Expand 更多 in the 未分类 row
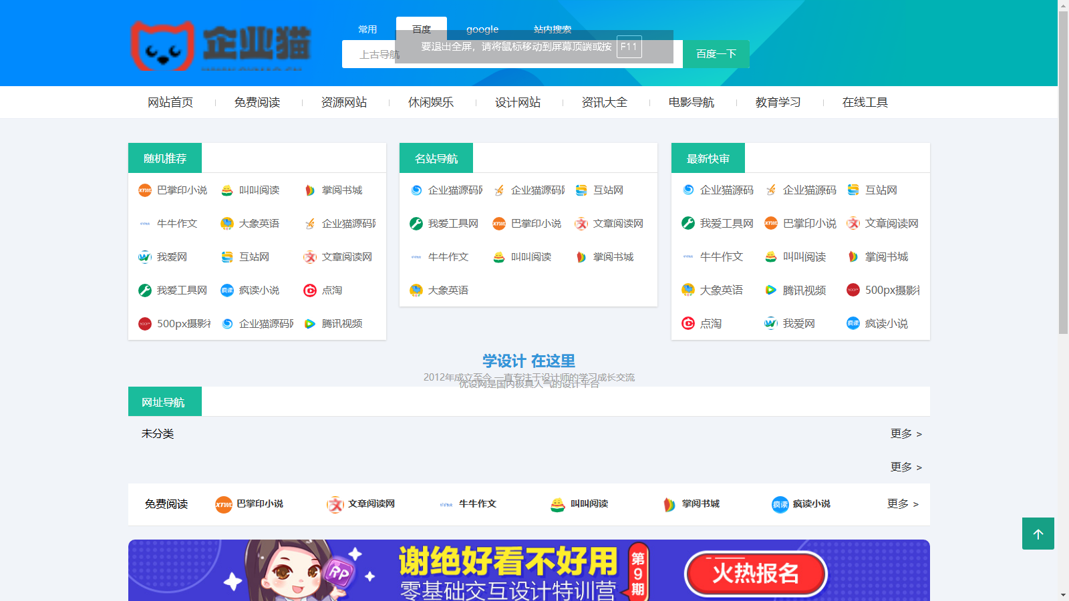This screenshot has height=601, width=1069. click(905, 434)
